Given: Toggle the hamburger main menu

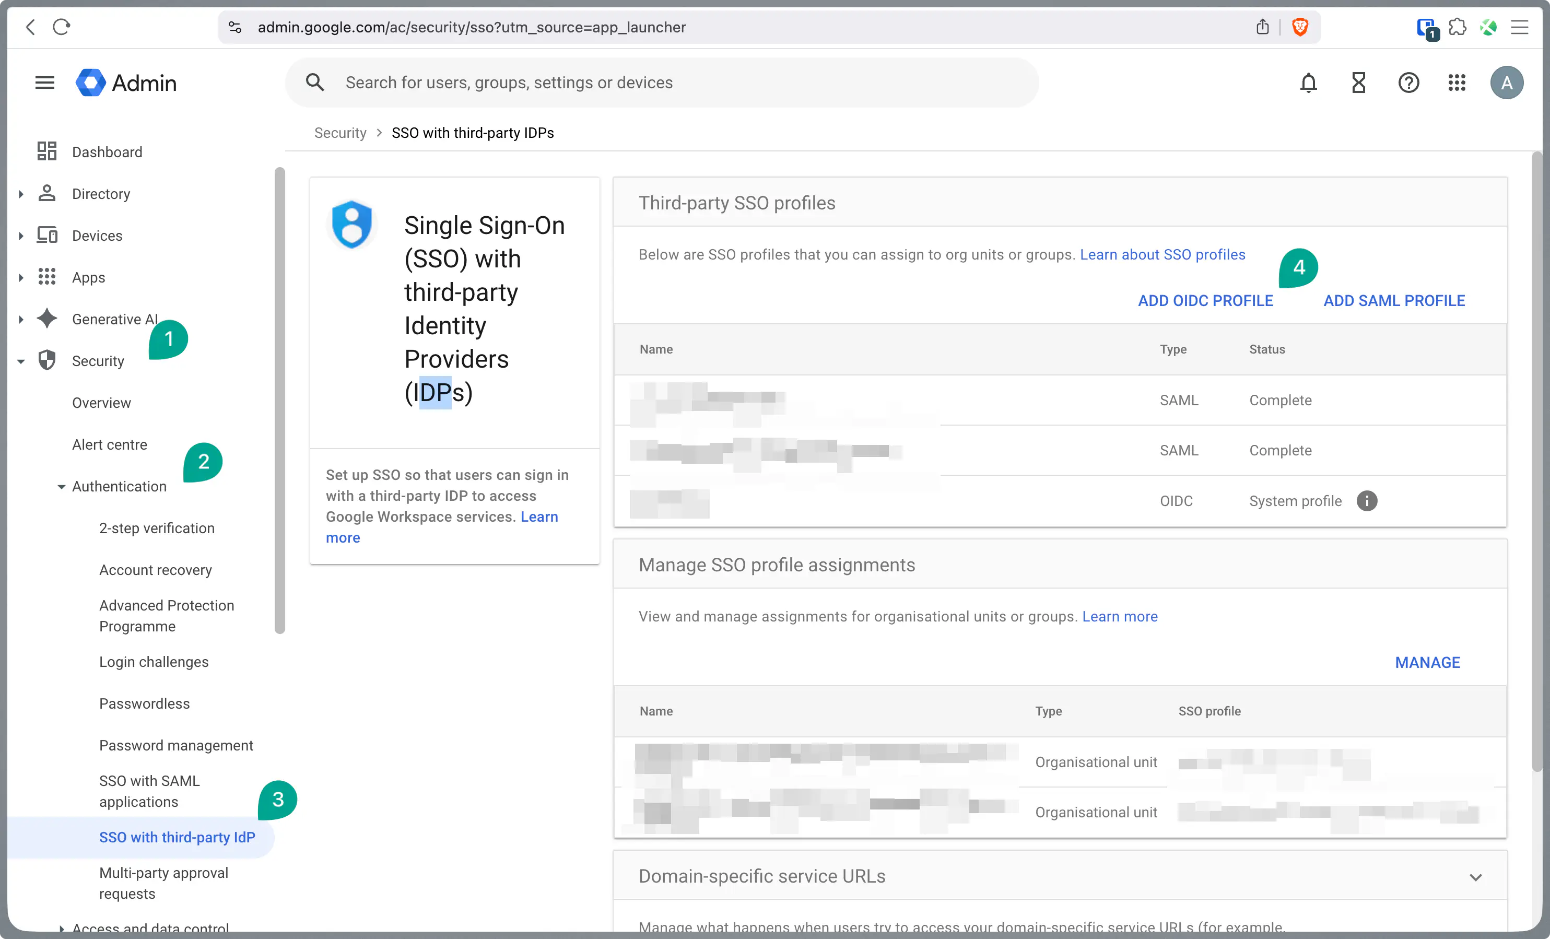Looking at the screenshot, I should 45,83.
